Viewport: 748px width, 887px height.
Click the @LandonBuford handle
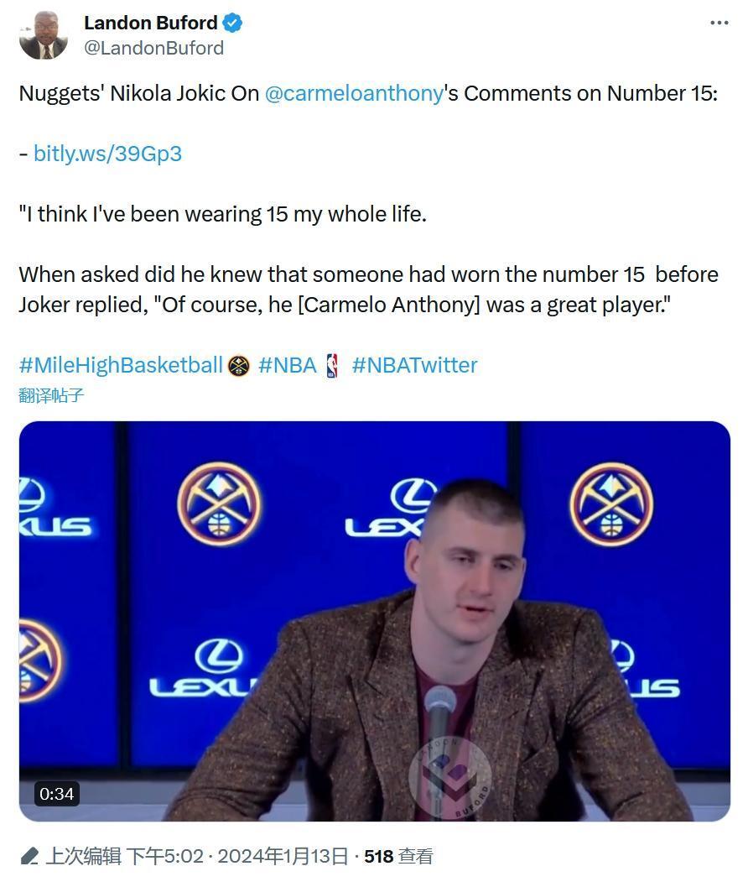(x=153, y=48)
